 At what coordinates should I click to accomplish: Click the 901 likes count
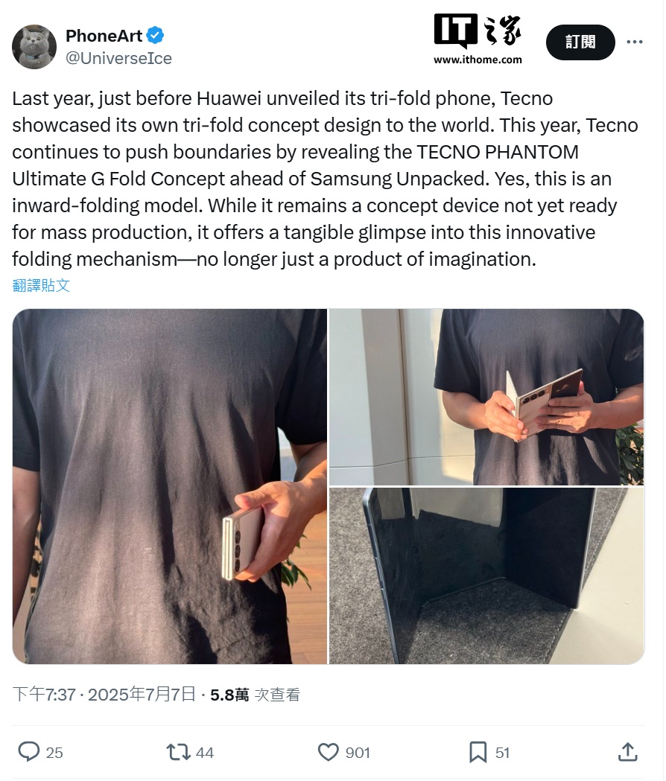[358, 752]
